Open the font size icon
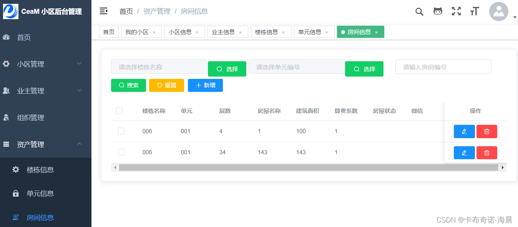 pyautogui.click(x=475, y=11)
